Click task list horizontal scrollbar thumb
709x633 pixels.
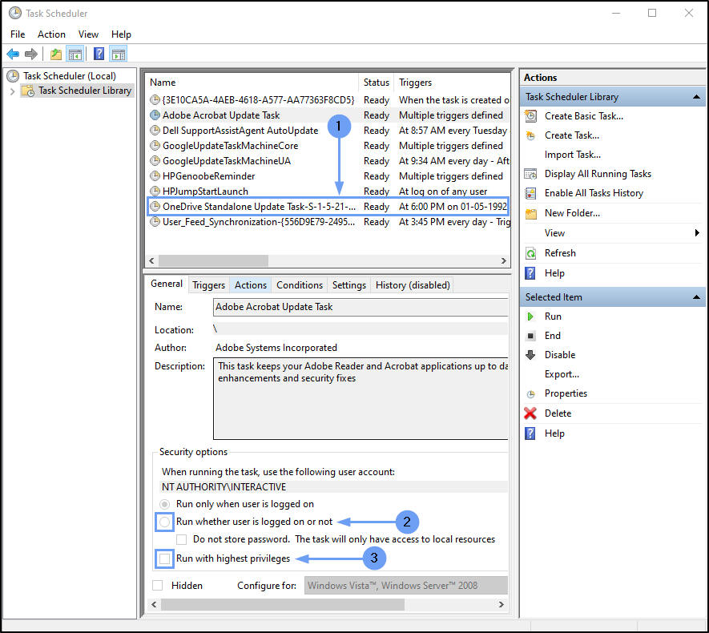(x=213, y=261)
